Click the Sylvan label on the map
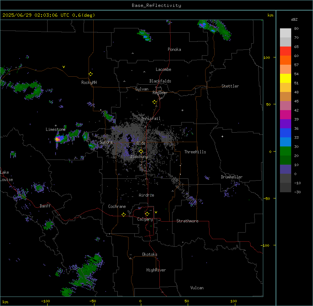Screen dimensions: 313x306 (x=142, y=89)
